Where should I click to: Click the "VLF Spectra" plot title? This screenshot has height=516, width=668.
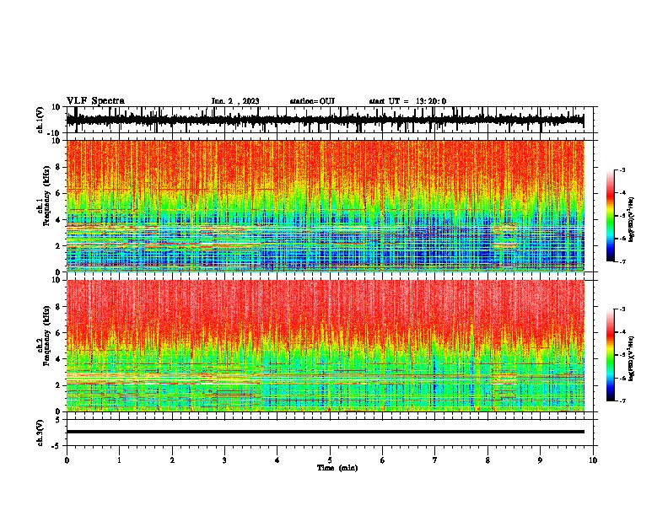pyautogui.click(x=95, y=101)
